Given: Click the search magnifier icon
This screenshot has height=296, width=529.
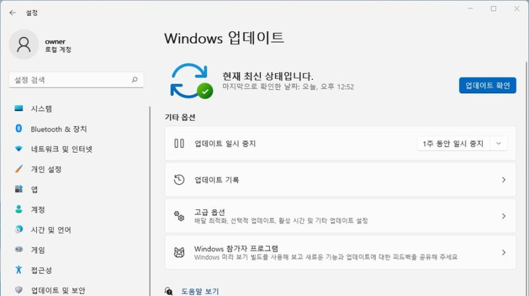Looking at the screenshot, I should coord(135,80).
